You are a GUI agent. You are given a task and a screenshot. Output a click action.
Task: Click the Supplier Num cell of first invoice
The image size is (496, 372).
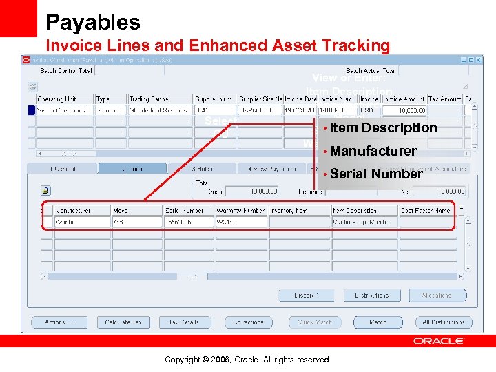pos(215,110)
